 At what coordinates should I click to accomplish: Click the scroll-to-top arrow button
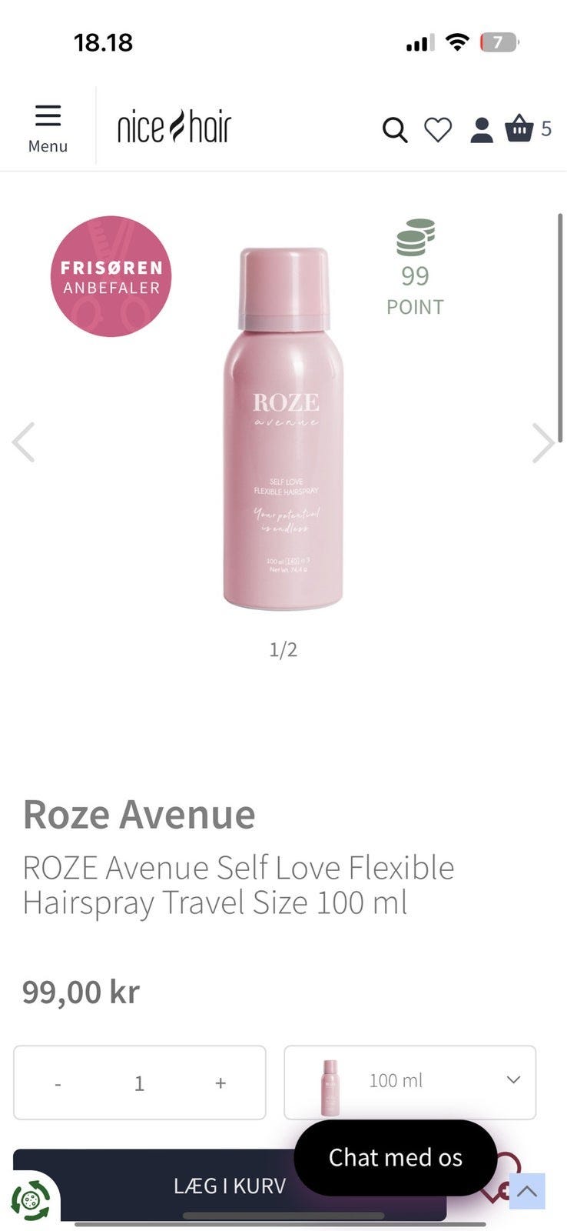(527, 1191)
